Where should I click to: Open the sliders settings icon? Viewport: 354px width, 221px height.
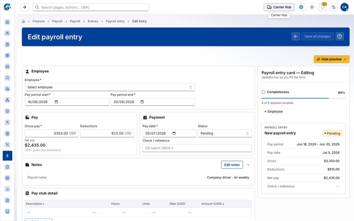(x=333, y=7)
